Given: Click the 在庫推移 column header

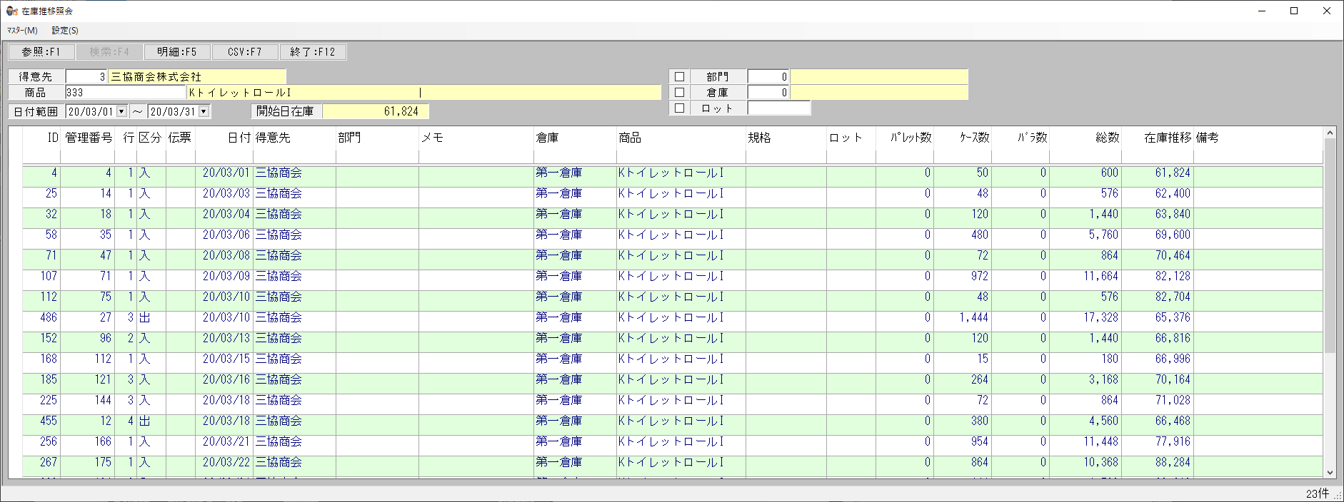Looking at the screenshot, I should (x=1158, y=138).
